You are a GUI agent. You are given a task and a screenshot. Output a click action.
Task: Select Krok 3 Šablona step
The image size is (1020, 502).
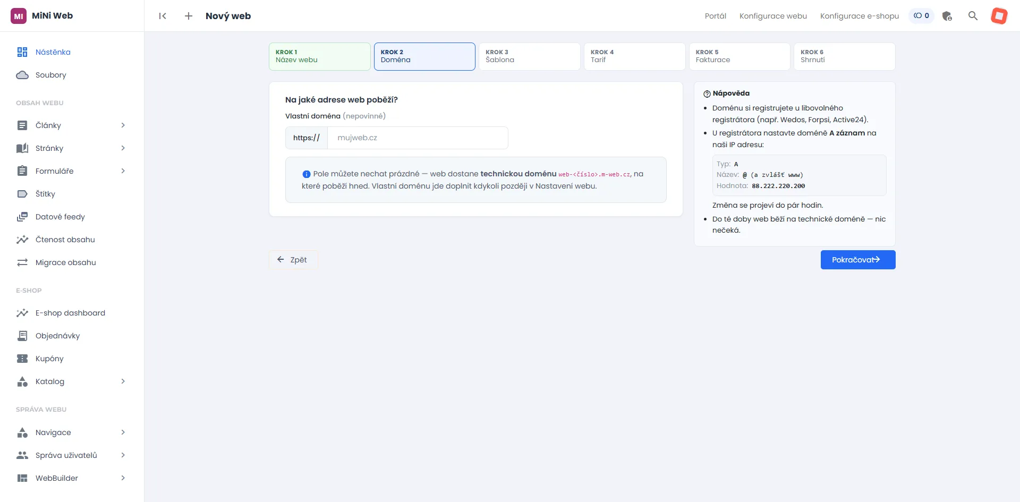(529, 56)
